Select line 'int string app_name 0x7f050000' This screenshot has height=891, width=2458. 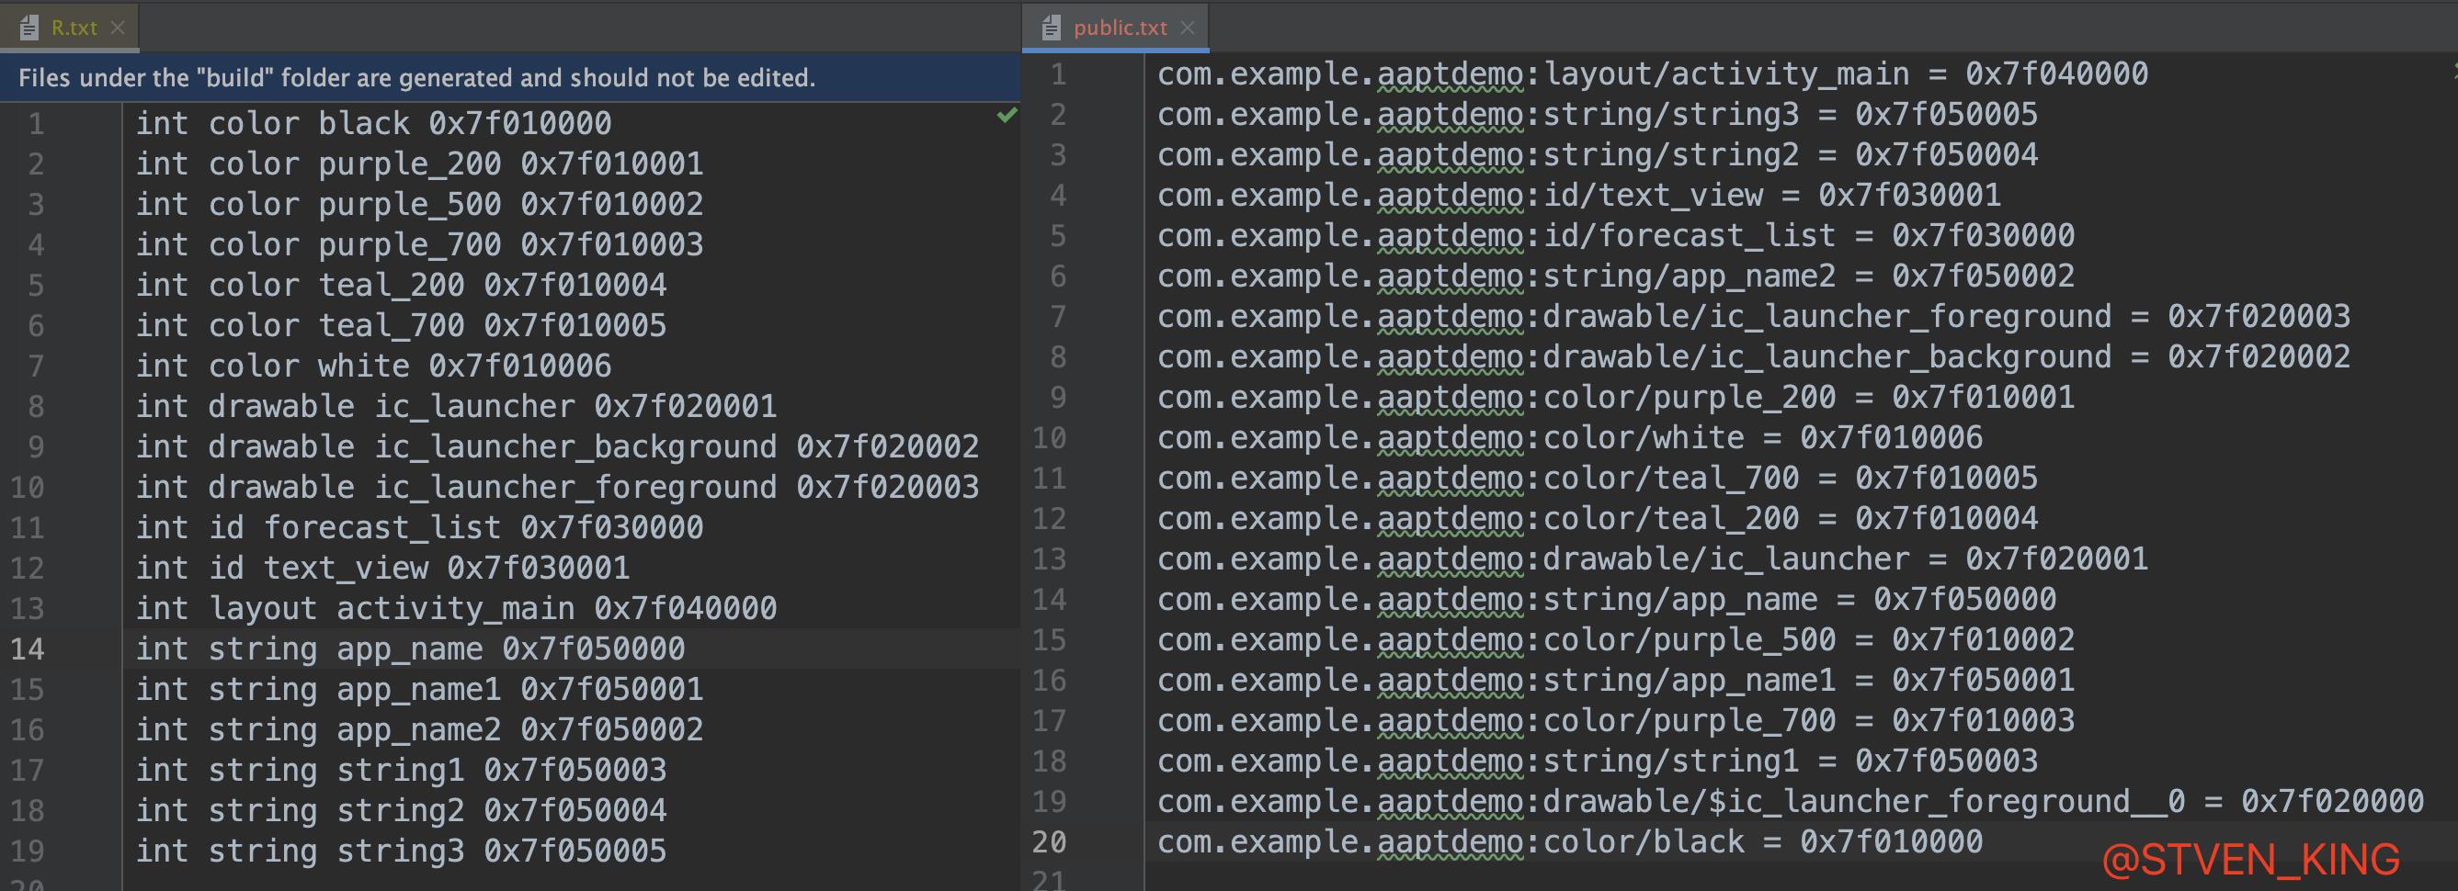410,649
